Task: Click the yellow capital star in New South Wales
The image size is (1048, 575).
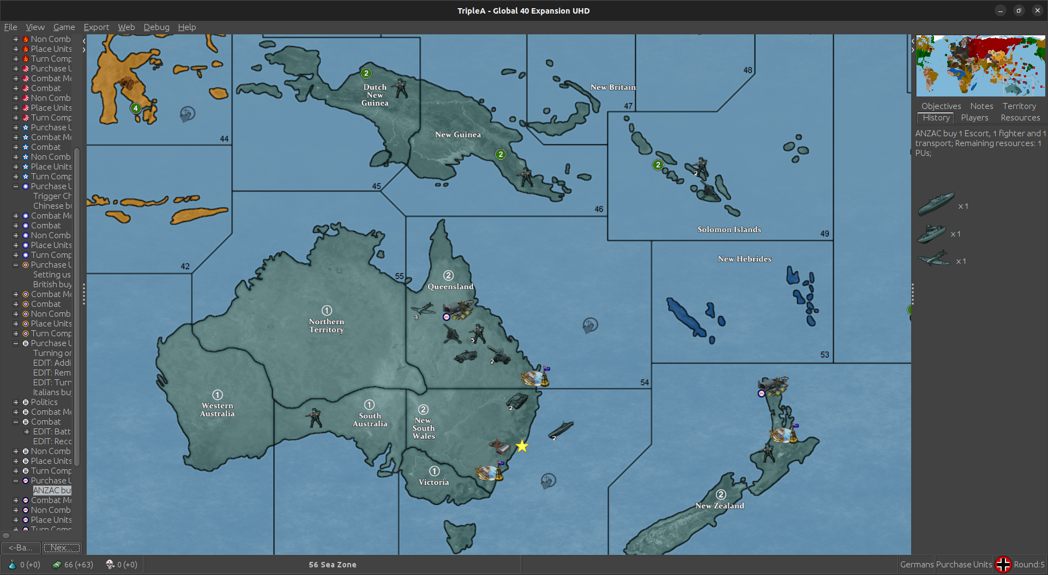Action: (x=522, y=446)
